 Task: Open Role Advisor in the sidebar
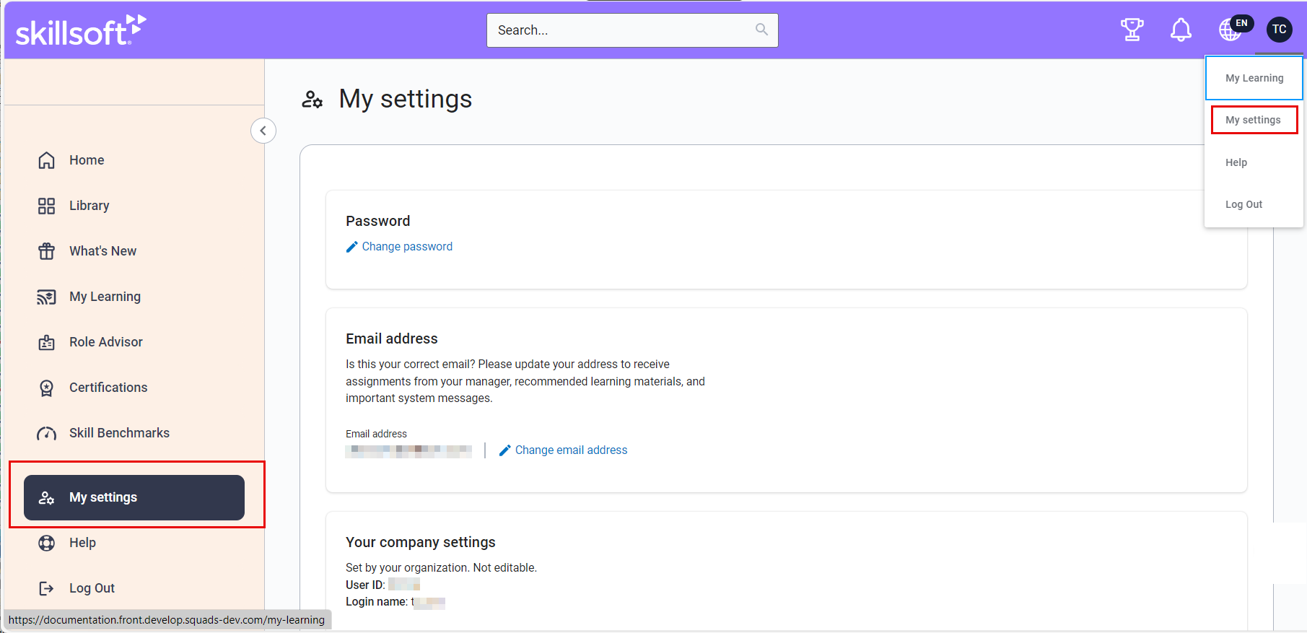105,342
